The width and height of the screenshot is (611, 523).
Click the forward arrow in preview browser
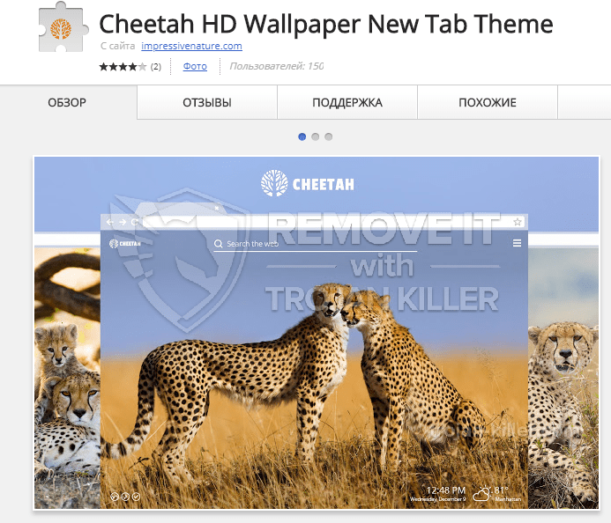point(123,222)
